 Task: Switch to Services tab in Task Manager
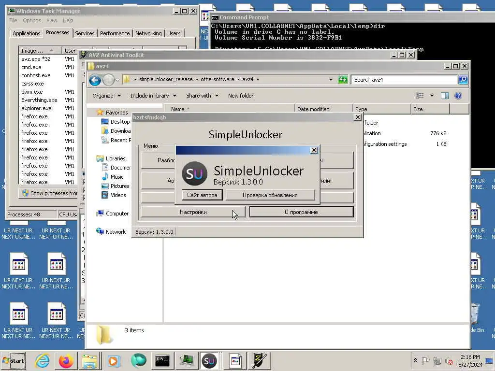(85, 33)
